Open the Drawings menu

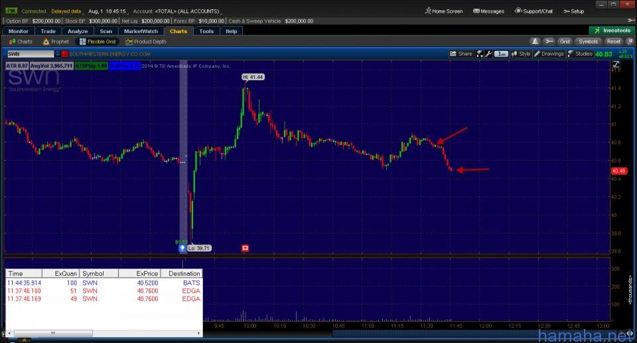tap(549, 54)
